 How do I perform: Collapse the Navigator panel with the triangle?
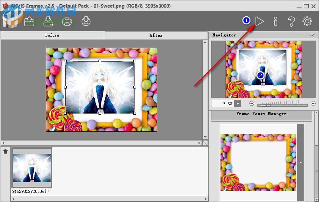[312, 35]
